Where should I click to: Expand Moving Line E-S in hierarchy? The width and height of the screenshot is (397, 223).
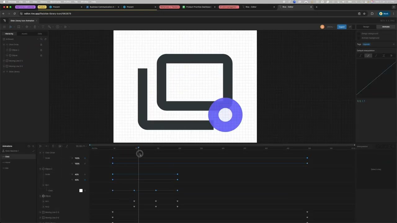pos(4,61)
